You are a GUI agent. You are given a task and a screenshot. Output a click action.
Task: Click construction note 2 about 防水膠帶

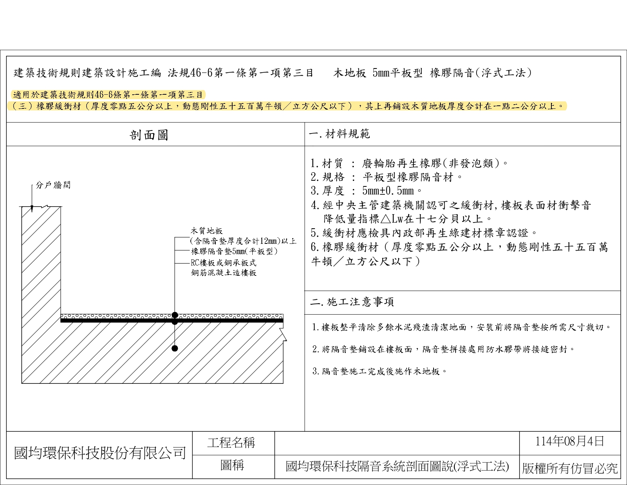(443, 349)
